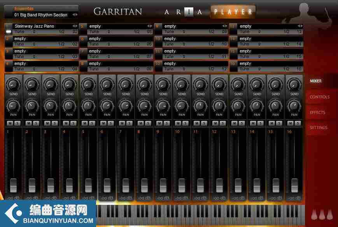338x227 pixels.
Task: Click the Garritan logo text
Action: [x=118, y=11]
